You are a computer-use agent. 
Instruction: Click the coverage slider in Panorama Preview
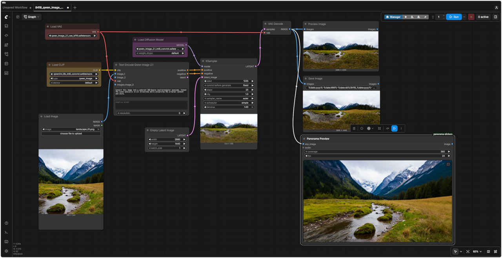click(378, 151)
